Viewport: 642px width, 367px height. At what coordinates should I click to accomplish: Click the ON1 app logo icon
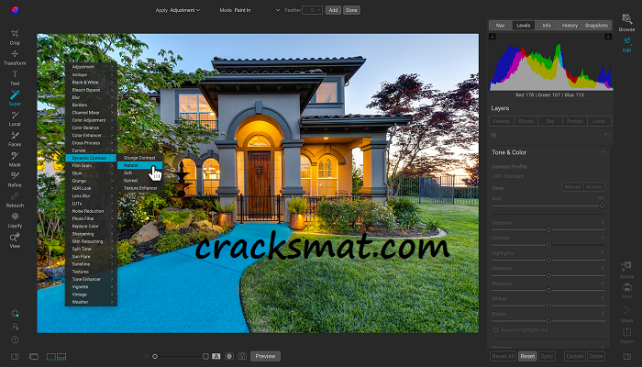coord(16,10)
